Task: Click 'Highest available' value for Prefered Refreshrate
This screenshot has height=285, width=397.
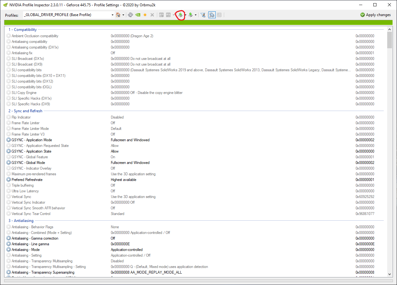Action: tap(123, 180)
